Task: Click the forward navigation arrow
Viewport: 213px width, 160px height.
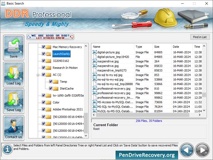Action: click(x=202, y=150)
